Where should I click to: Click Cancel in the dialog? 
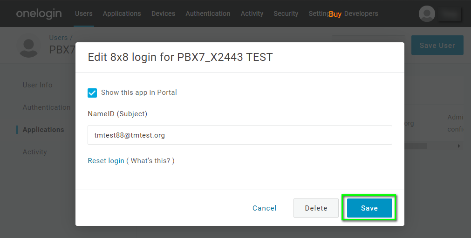[x=264, y=208]
